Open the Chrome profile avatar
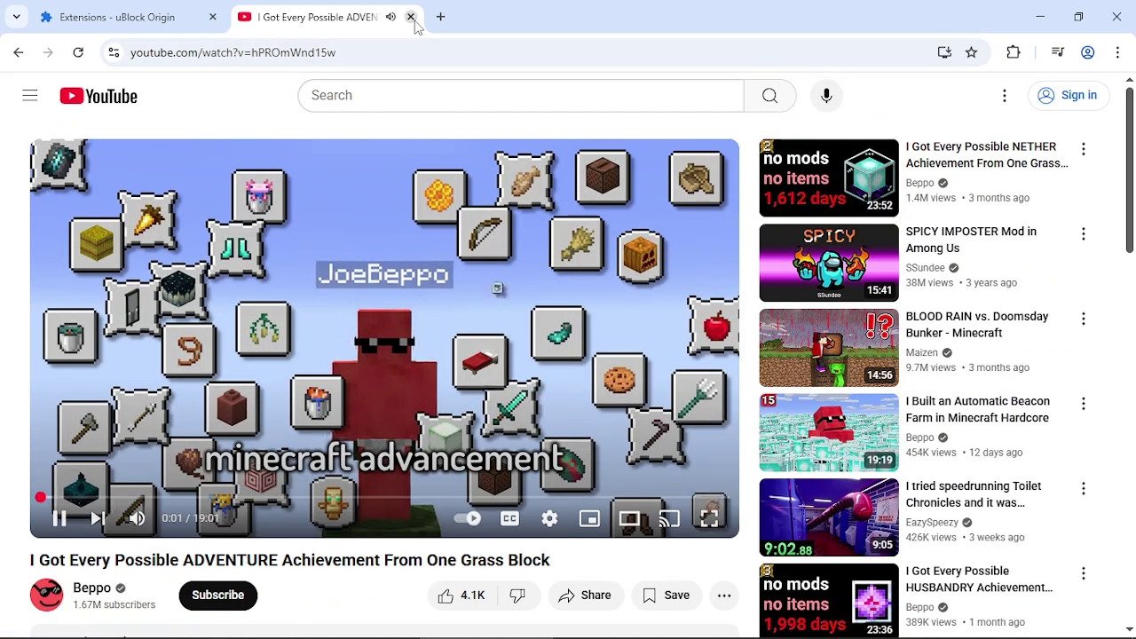Image resolution: width=1136 pixels, height=639 pixels. [1087, 52]
